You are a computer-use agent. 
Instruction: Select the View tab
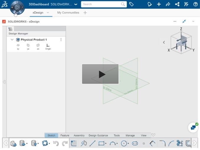click(144, 135)
